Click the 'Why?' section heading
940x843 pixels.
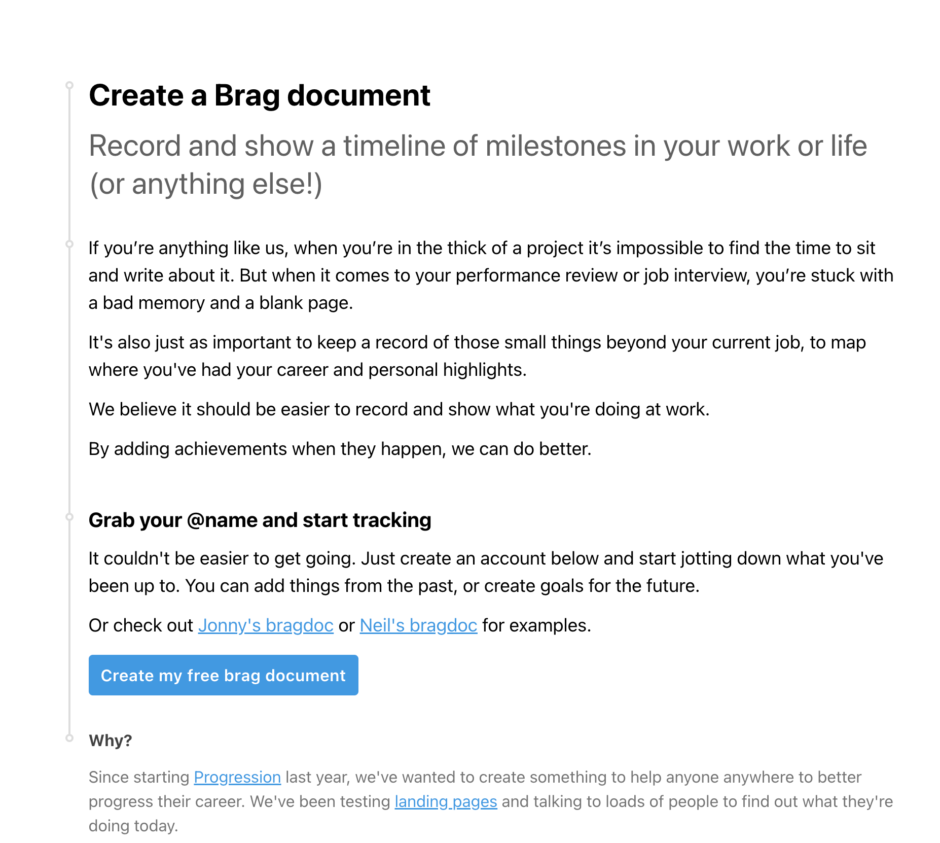pos(111,741)
